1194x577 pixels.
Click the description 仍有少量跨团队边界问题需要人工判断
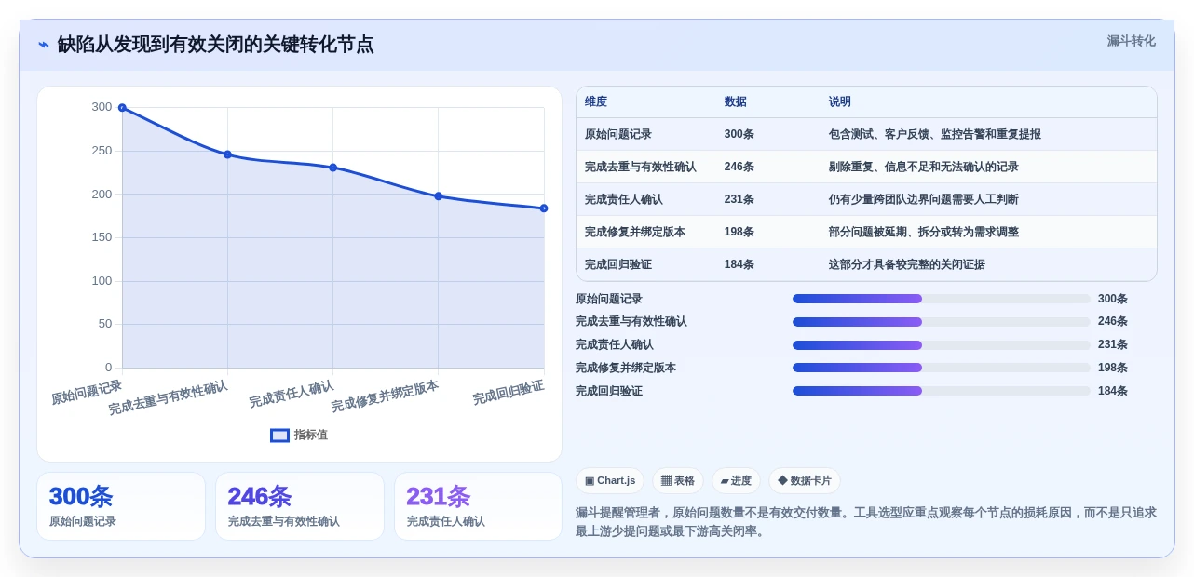[x=924, y=199]
